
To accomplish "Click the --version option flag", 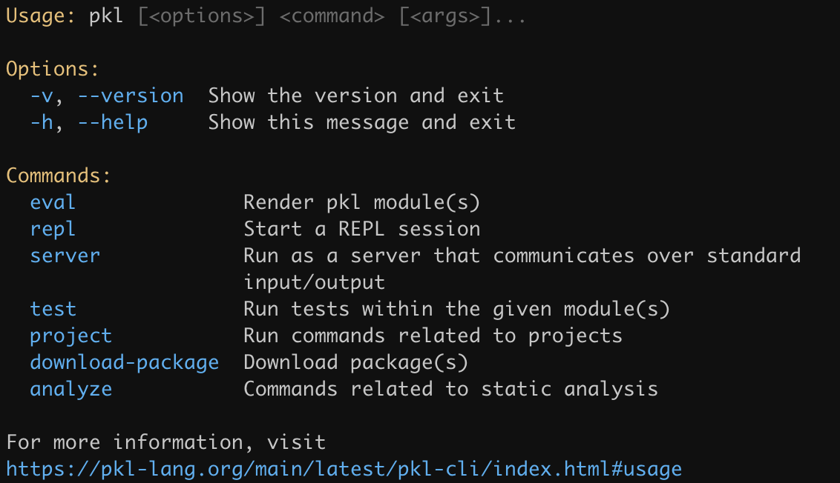I will click(131, 96).
